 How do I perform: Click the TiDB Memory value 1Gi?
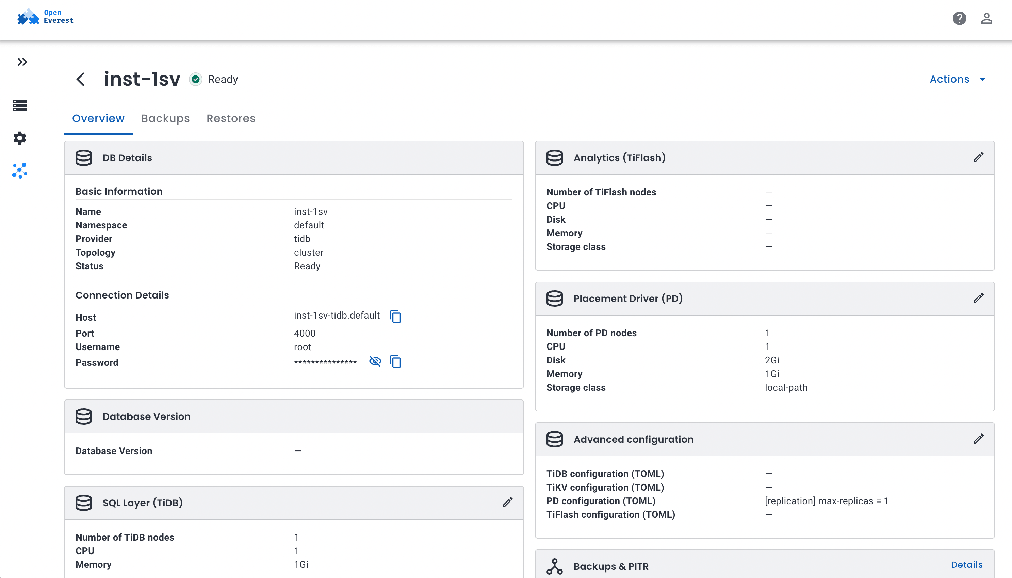[301, 564]
